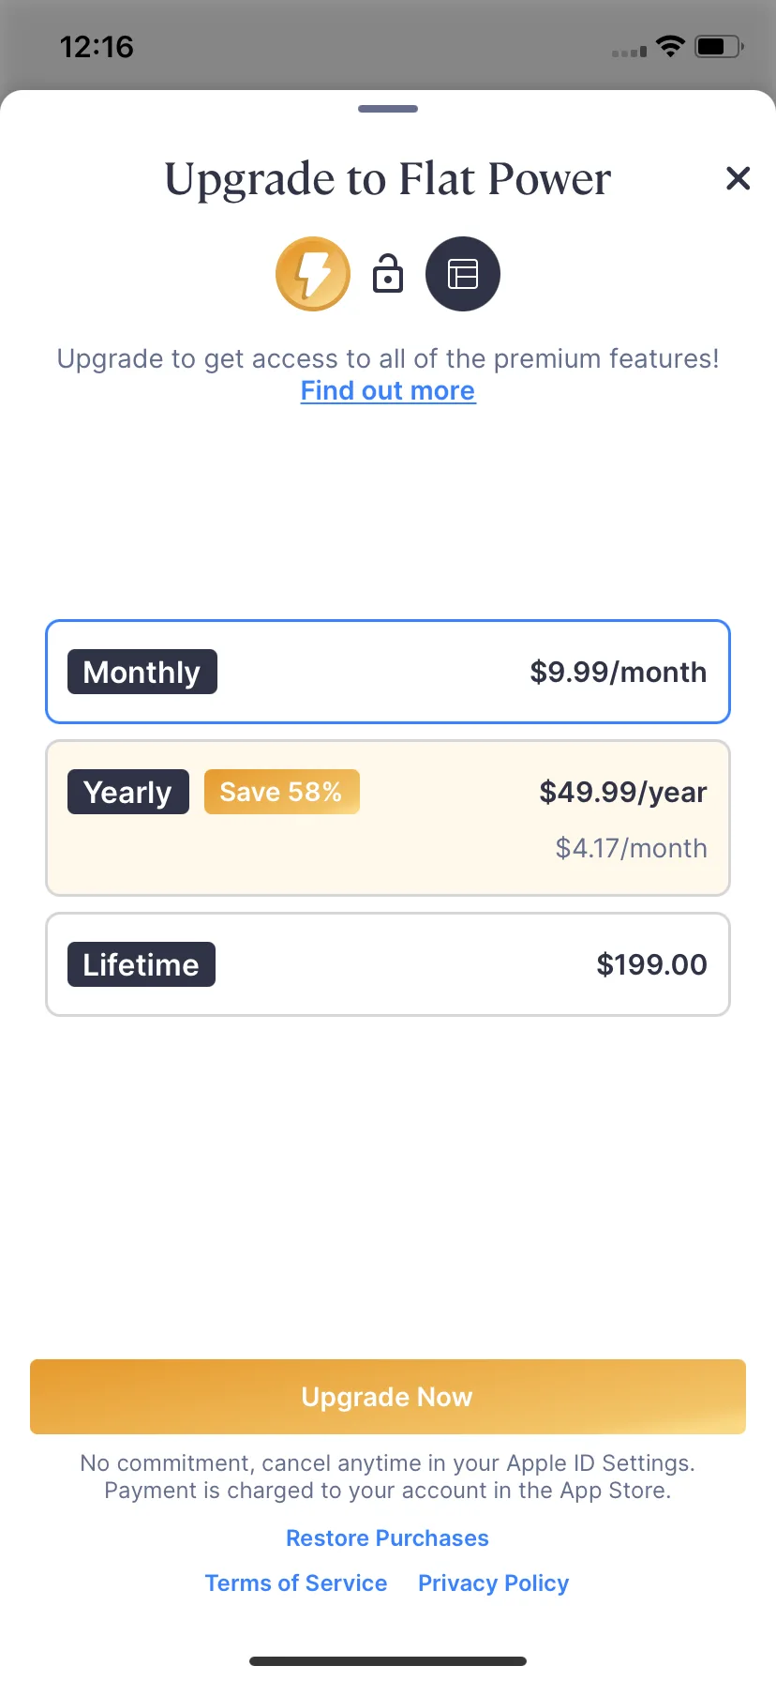Tap Restore Purchases

[x=387, y=1538]
